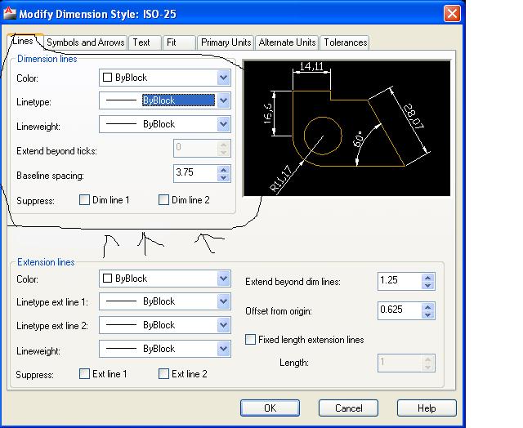Click the Cancel button
The image size is (523, 428).
click(348, 408)
